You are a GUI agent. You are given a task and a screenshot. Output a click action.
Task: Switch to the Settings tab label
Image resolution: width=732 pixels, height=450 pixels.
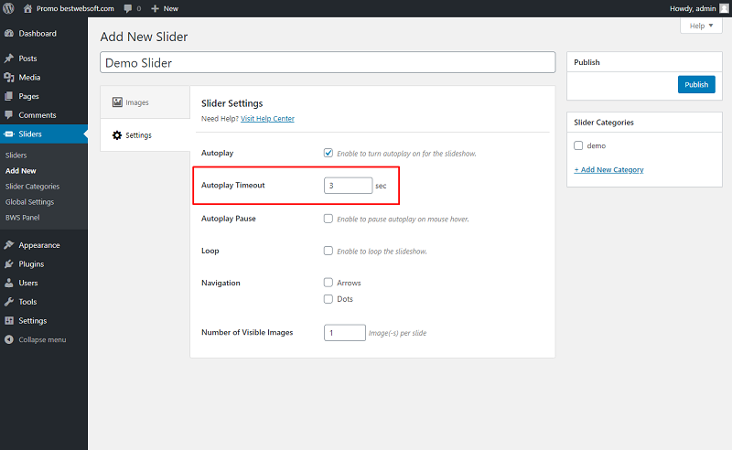139,134
